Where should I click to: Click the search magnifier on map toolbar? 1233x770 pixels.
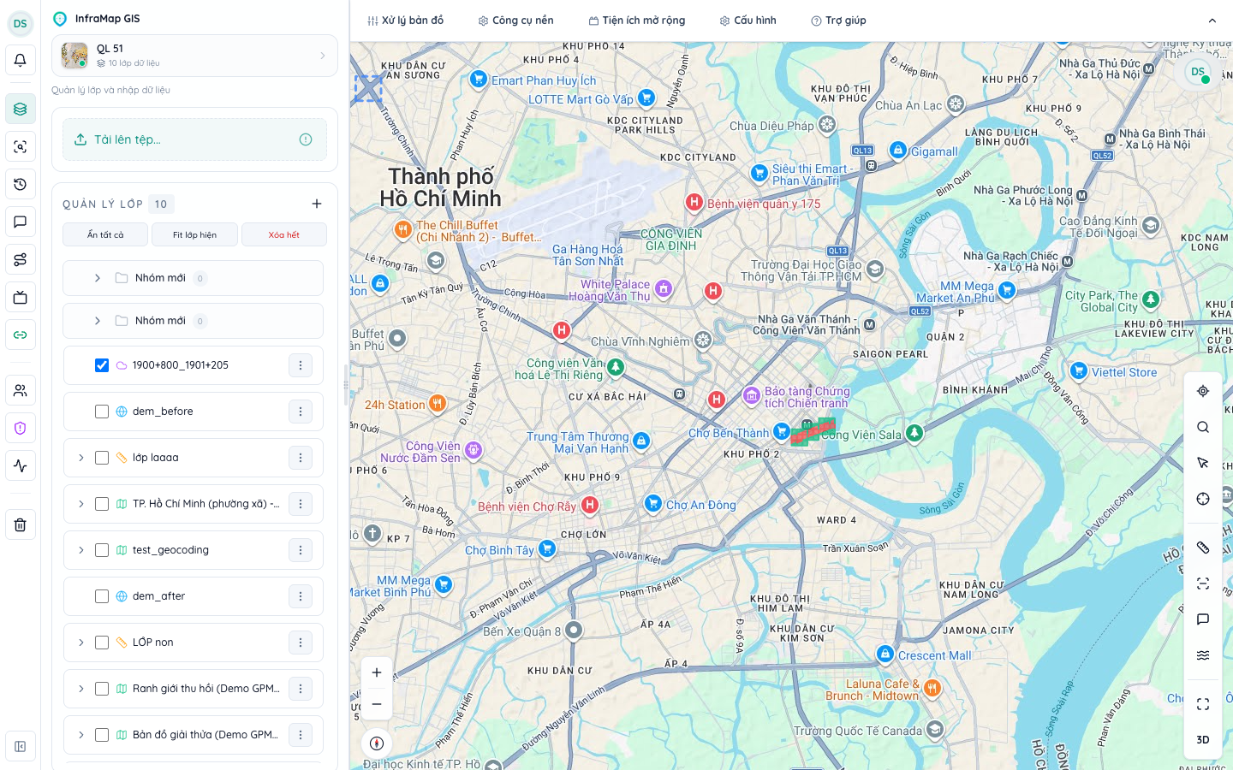(x=1203, y=427)
